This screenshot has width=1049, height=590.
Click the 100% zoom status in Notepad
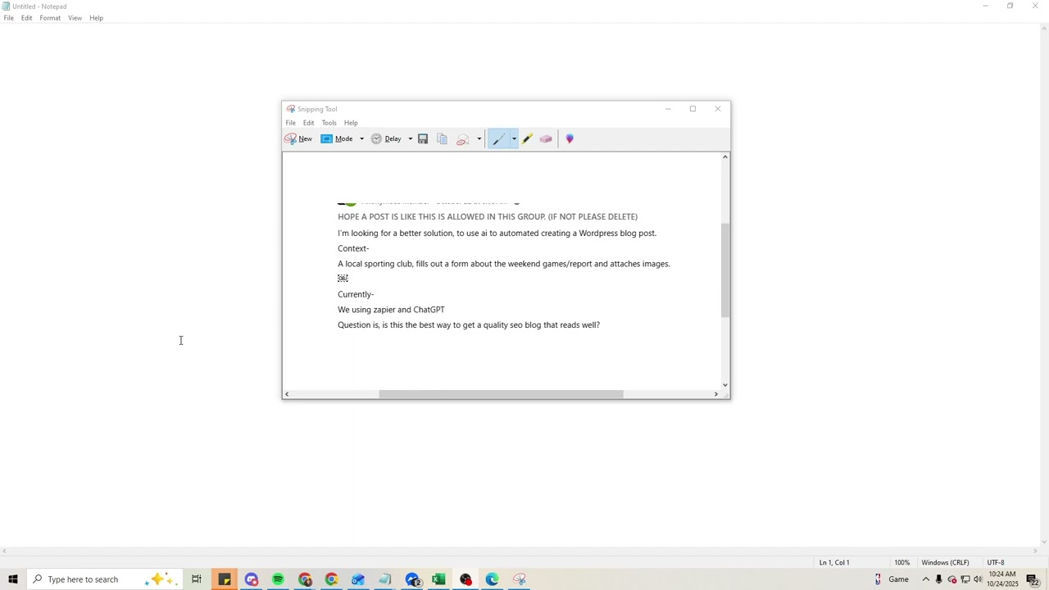[901, 562]
